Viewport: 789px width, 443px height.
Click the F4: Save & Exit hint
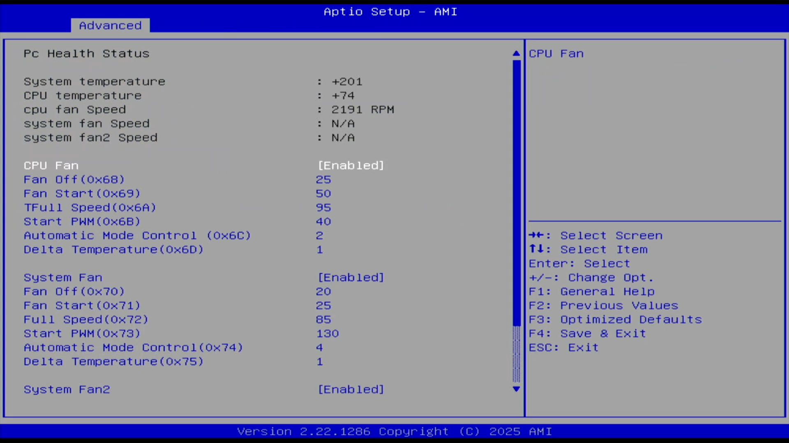click(x=587, y=333)
